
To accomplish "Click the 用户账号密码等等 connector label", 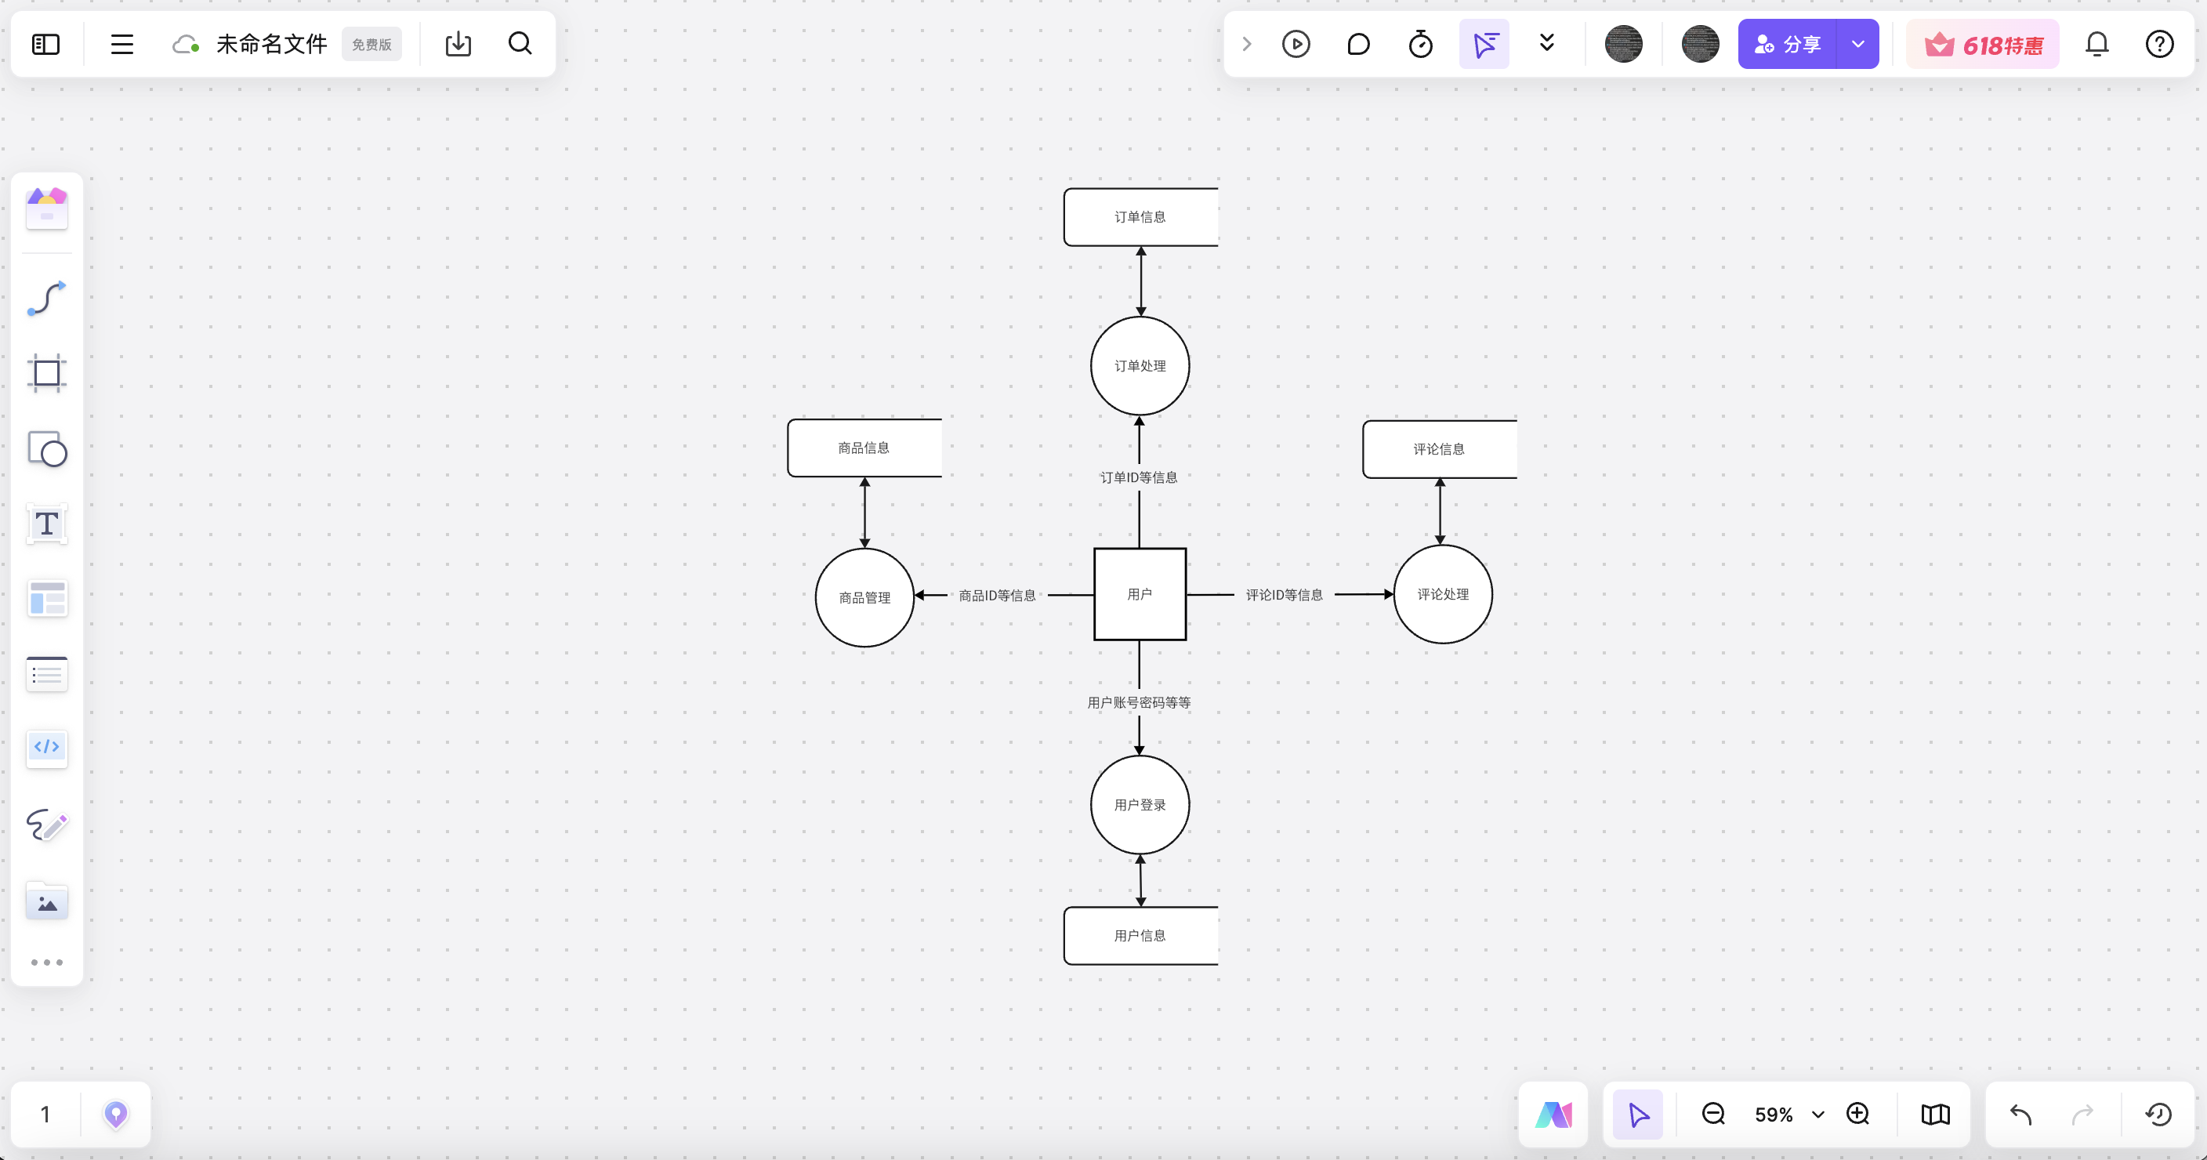I will click(x=1139, y=702).
